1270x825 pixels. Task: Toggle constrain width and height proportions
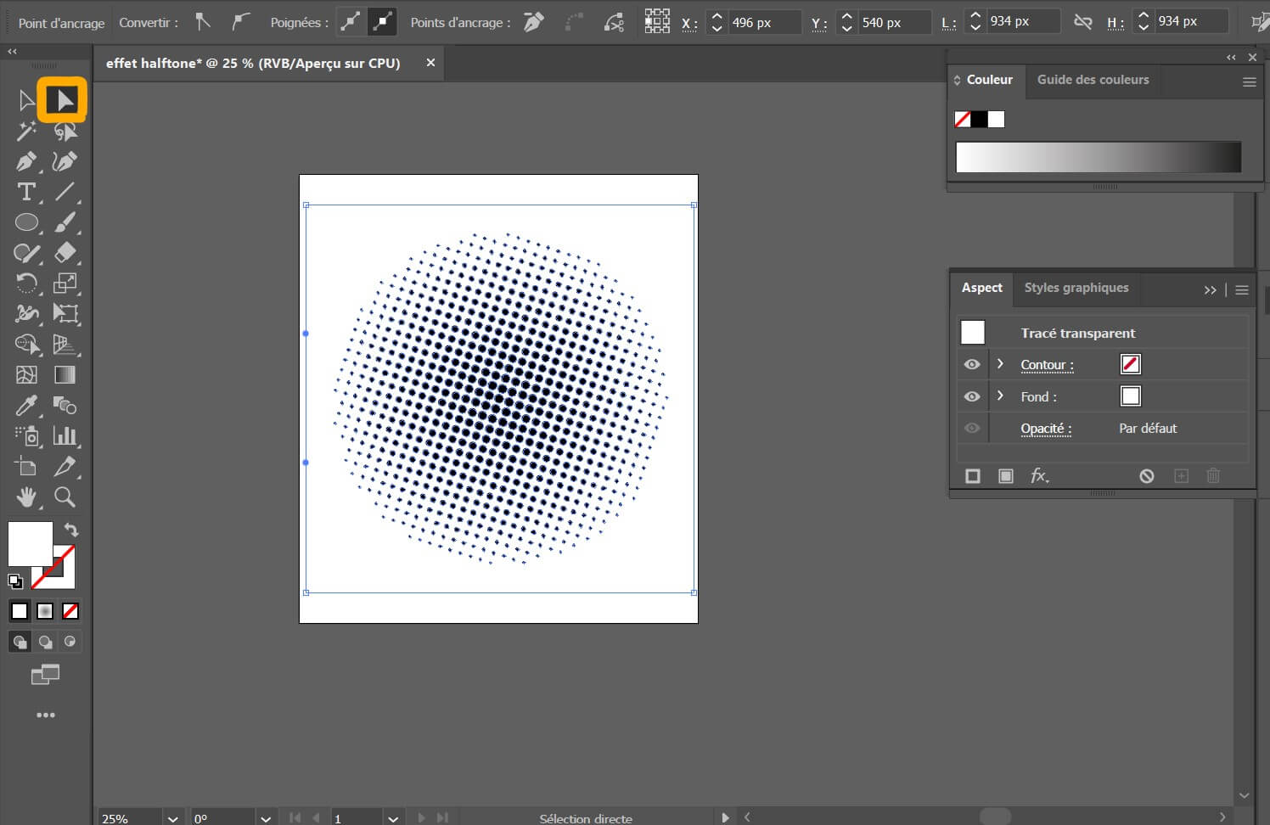1083,22
